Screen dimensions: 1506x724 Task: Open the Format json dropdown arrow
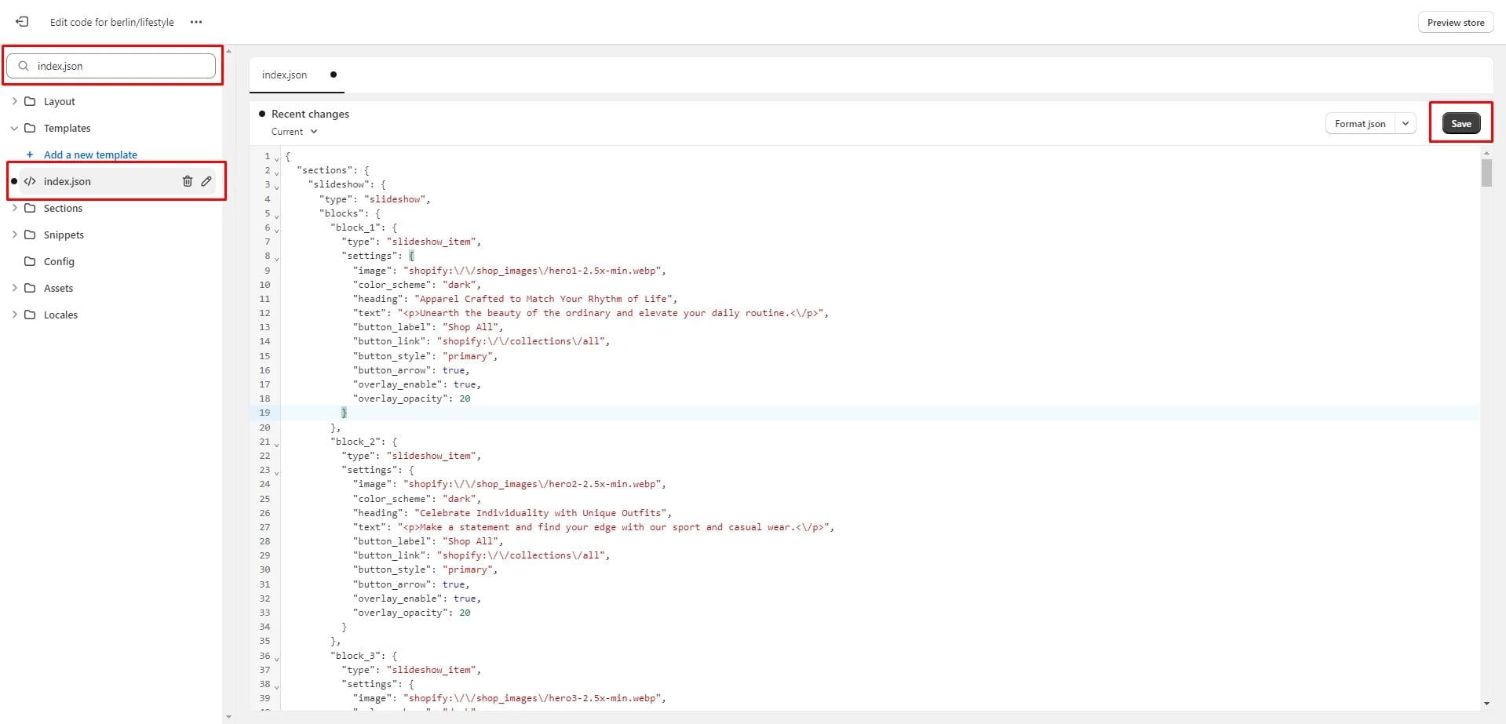[1405, 123]
